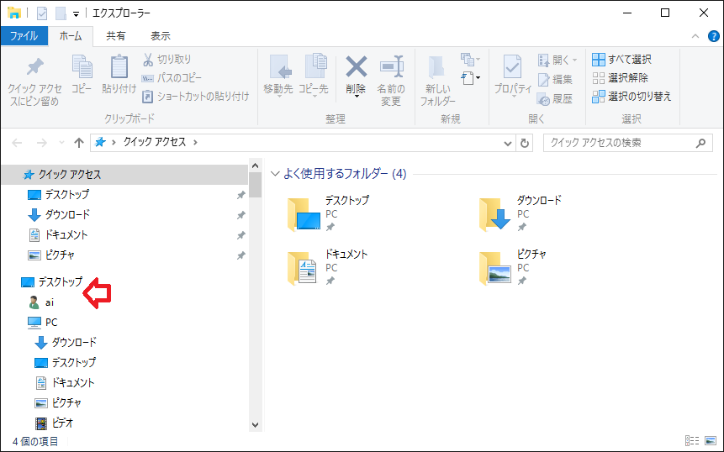Open the Share (共有) ribbon tab
Image resolution: width=724 pixels, height=452 pixels.
pos(116,36)
